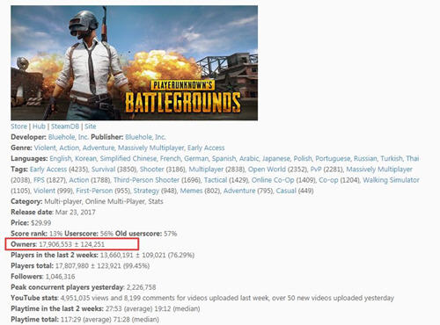Choose the Korean language link

point(85,158)
